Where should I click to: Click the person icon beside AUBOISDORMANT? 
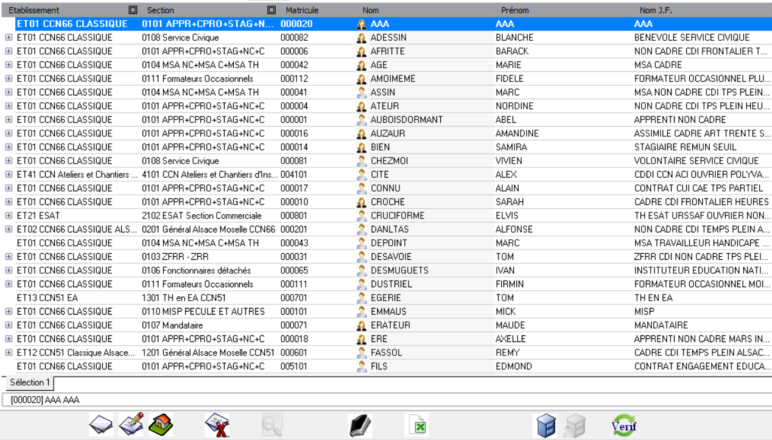362,120
